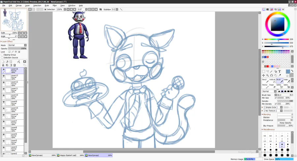297x161 pixels.
Task: Select the Color Picker eyedropper tool
Action: point(280,75)
